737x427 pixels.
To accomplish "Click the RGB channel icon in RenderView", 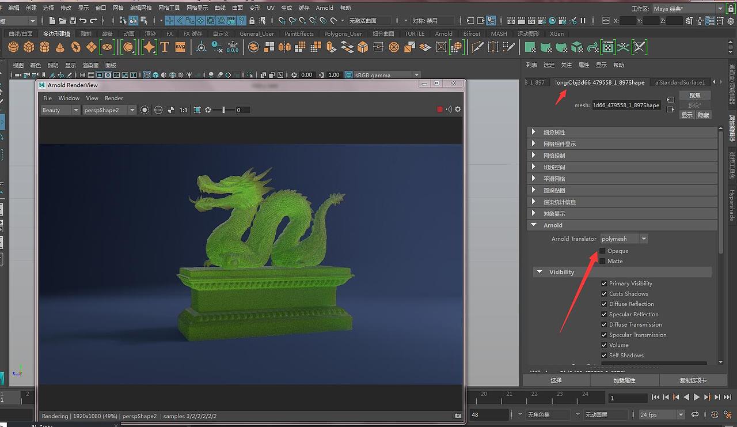I will 158,109.
